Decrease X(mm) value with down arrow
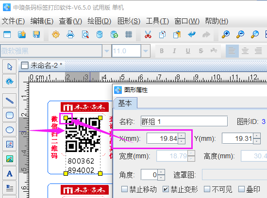 [182, 141]
